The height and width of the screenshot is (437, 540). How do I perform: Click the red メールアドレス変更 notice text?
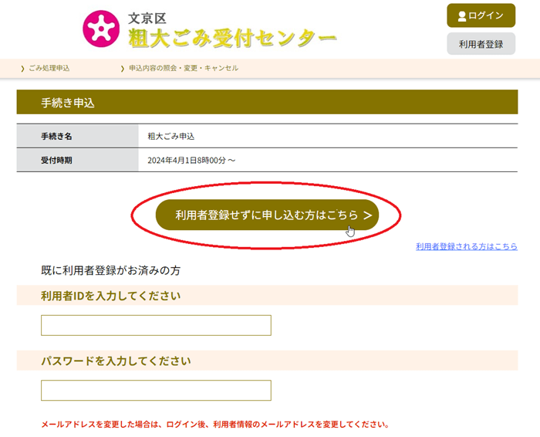[215, 424]
